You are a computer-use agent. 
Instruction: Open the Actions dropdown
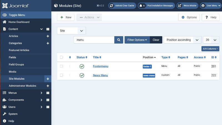[89, 17]
